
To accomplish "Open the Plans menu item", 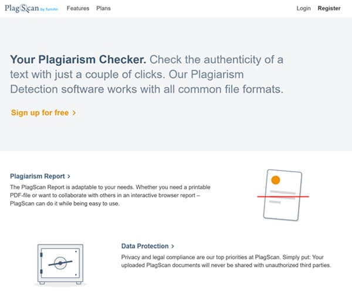I will (103, 8).
